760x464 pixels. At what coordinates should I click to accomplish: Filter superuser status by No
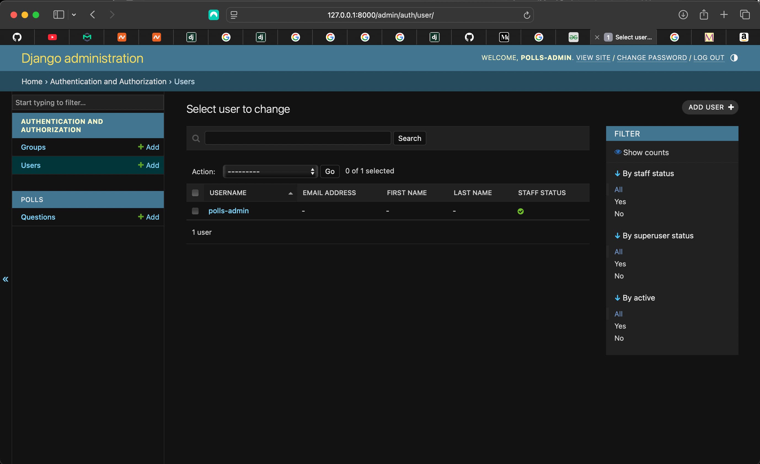pos(619,276)
